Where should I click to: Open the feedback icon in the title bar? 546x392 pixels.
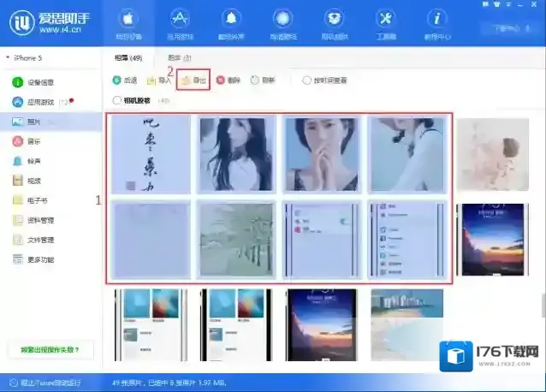pyautogui.click(x=485, y=4)
